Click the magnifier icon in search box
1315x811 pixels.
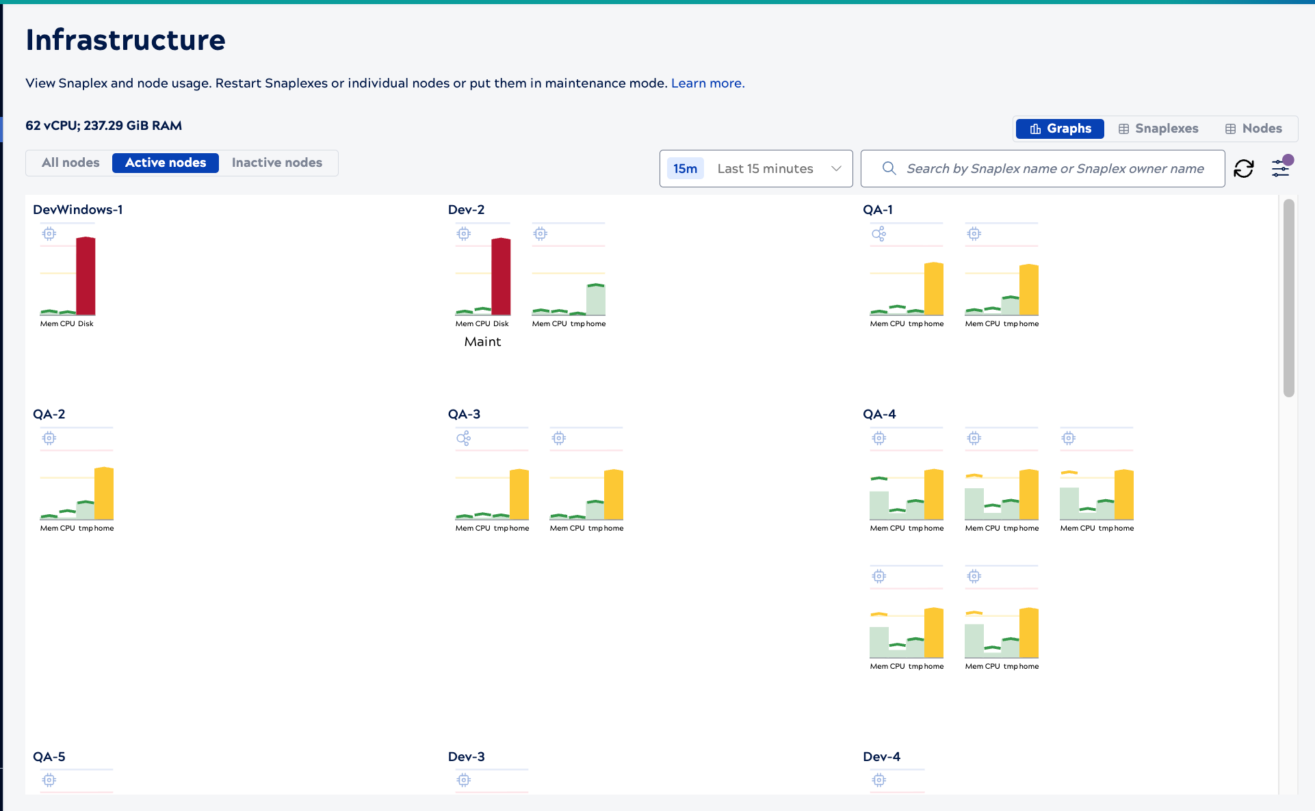889,168
